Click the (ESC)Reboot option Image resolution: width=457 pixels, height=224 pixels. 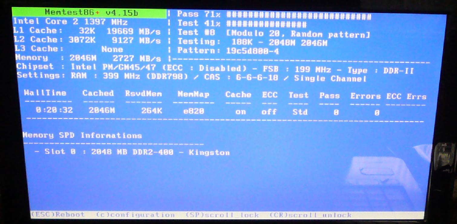coord(58,215)
